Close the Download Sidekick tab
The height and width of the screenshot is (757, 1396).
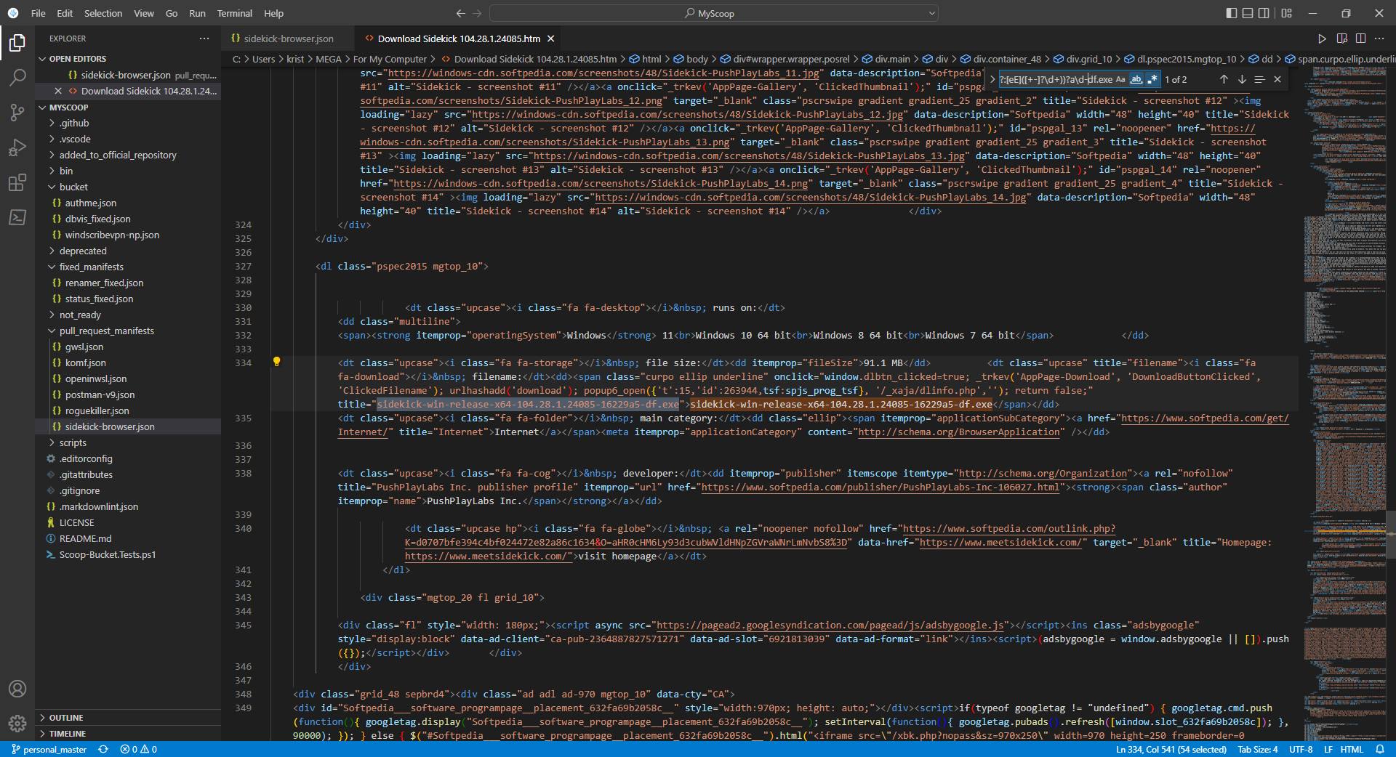coord(551,39)
